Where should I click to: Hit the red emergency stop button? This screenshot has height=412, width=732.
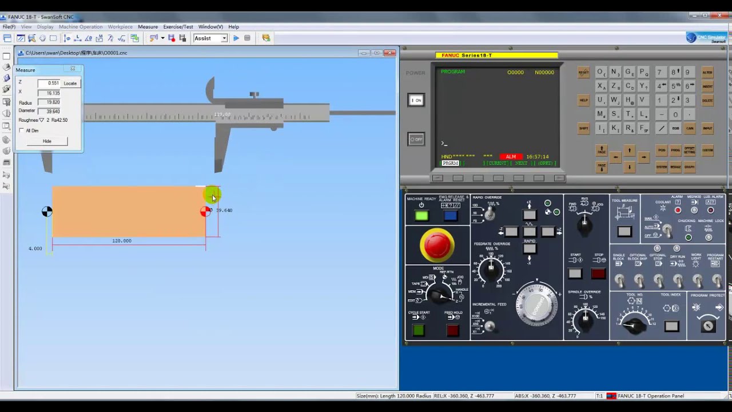(x=437, y=244)
